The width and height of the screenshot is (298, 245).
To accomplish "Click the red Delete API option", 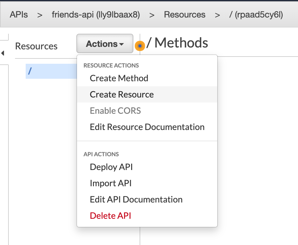I will click(x=110, y=216).
